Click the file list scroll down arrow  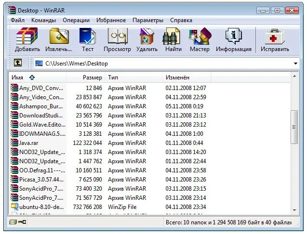pos(294,210)
